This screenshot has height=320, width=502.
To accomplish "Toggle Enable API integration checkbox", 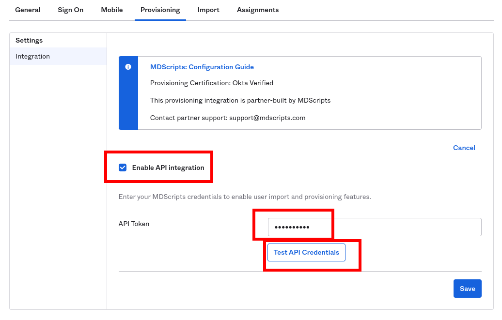I will pos(123,168).
